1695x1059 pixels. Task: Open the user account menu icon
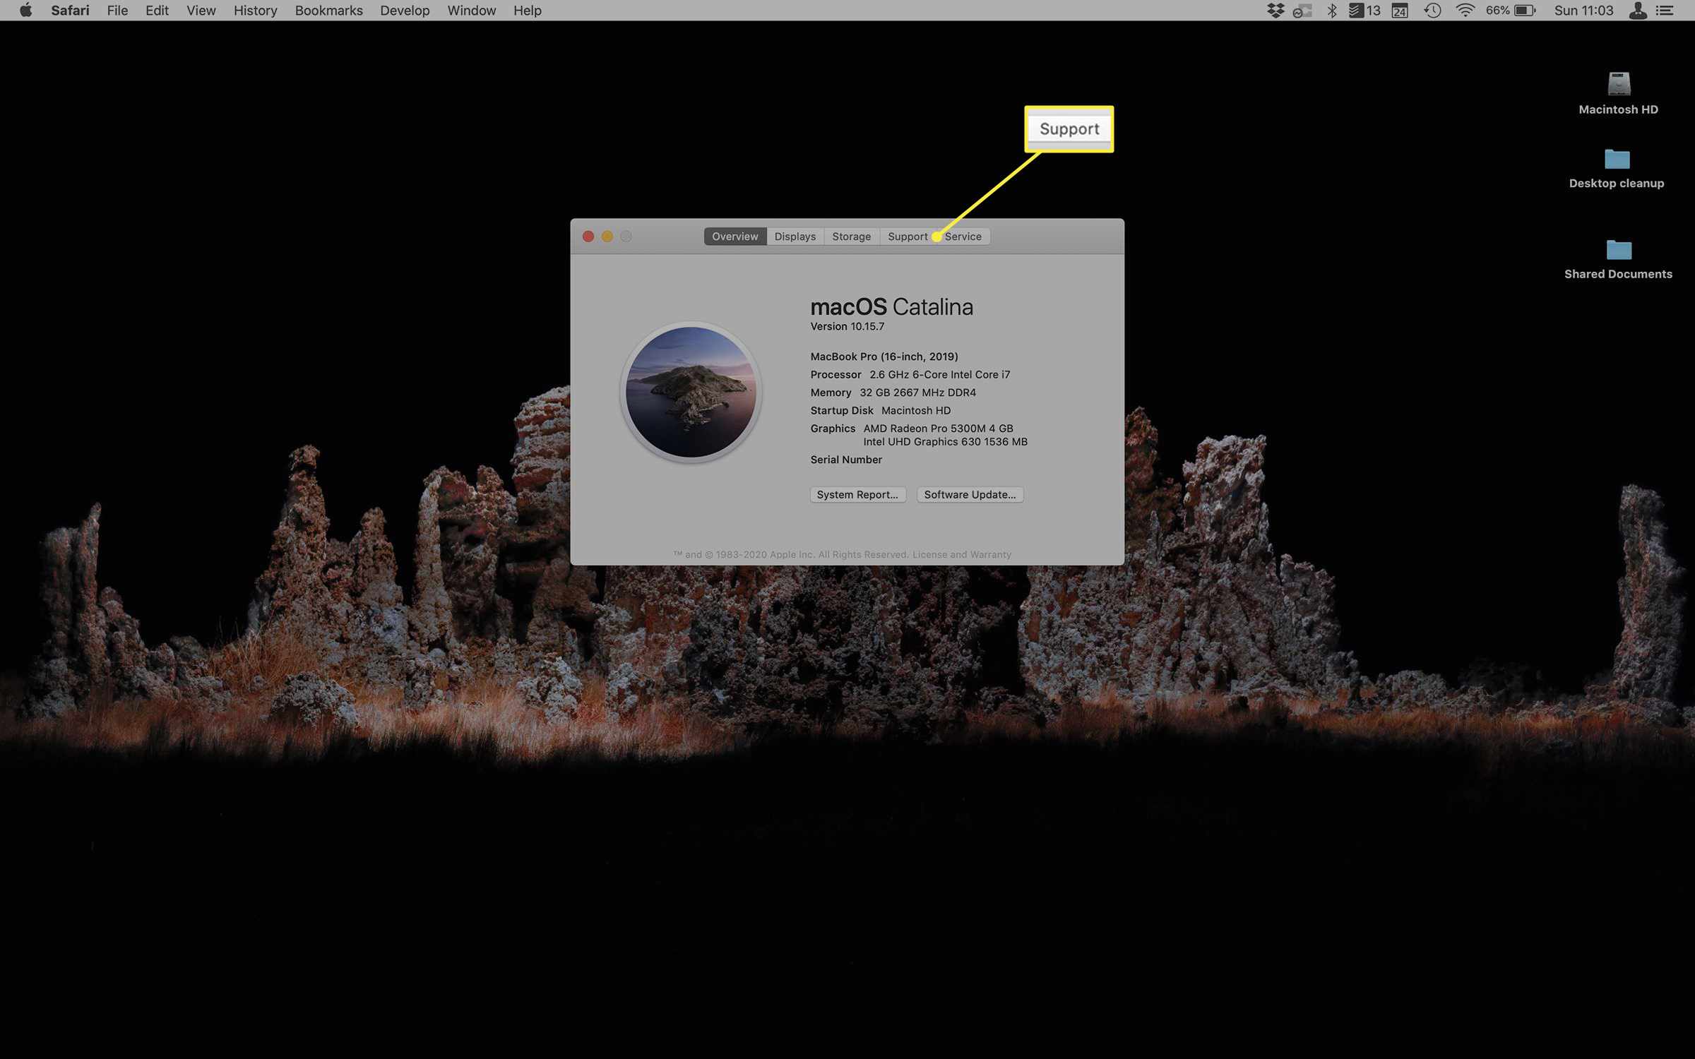click(1638, 11)
